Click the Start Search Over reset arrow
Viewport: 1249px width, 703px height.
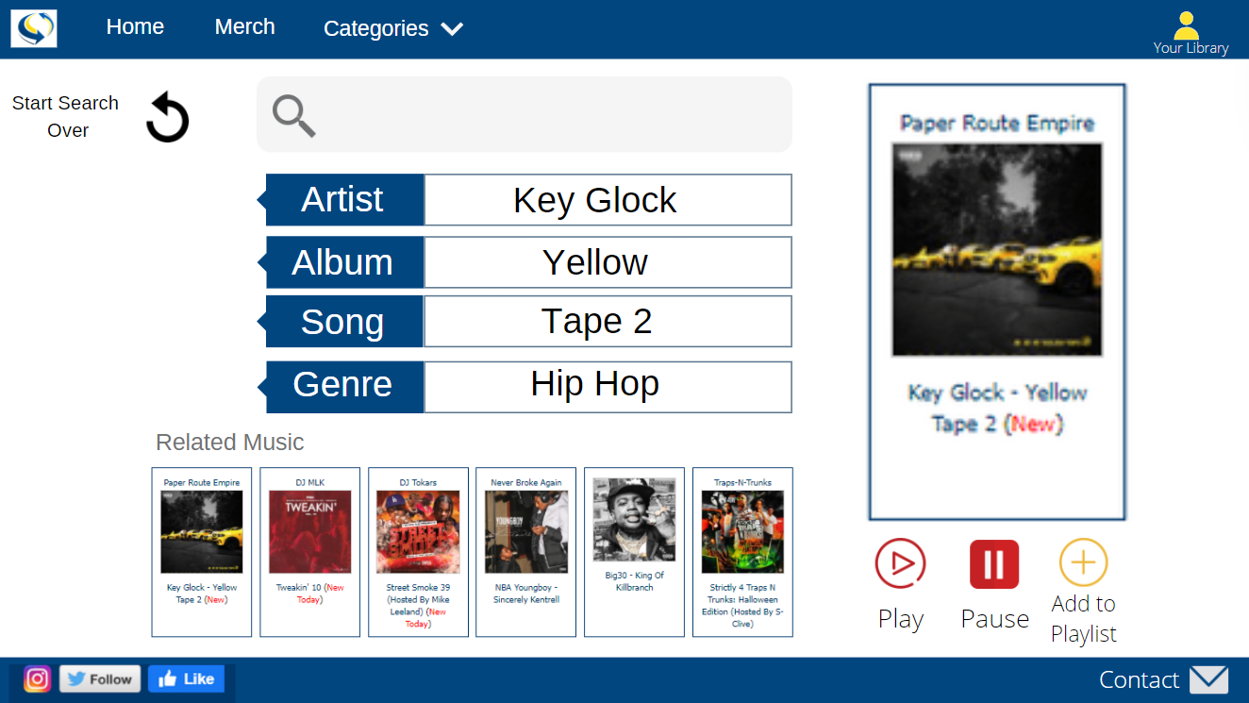(168, 117)
